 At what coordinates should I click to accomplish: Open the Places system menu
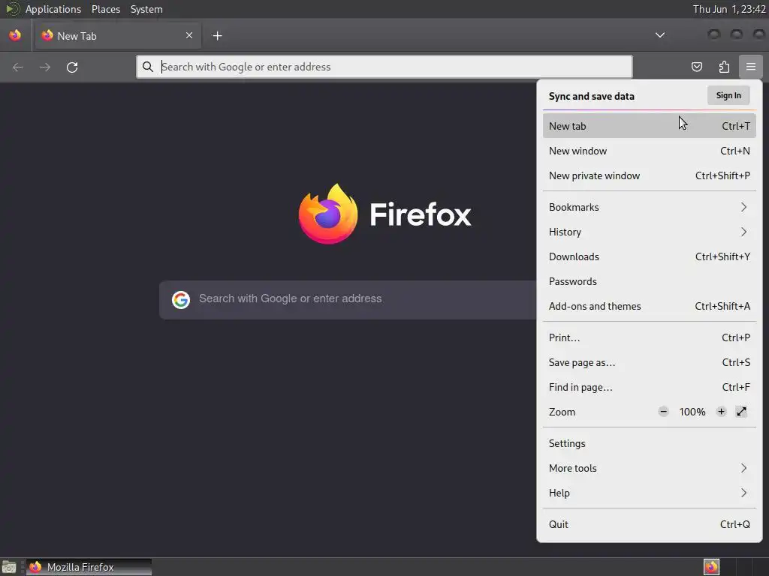tap(105, 9)
